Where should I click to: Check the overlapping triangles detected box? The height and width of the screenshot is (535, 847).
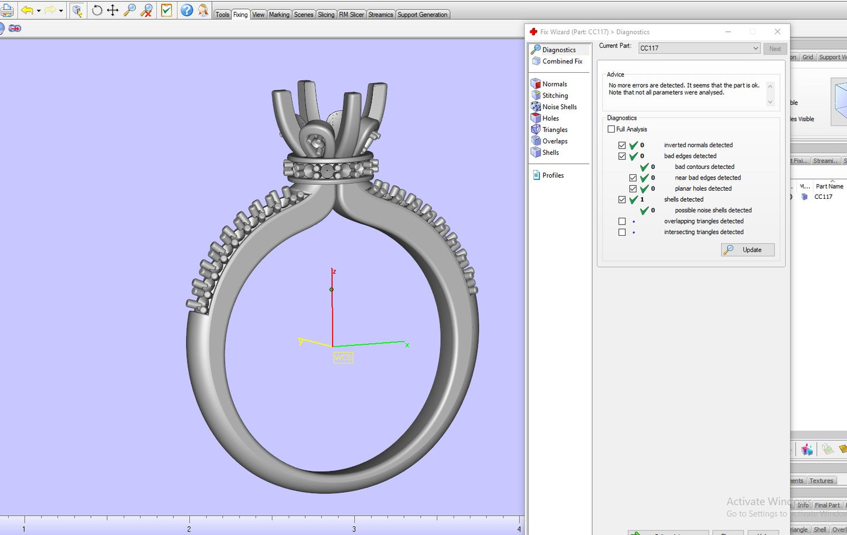pyautogui.click(x=622, y=221)
